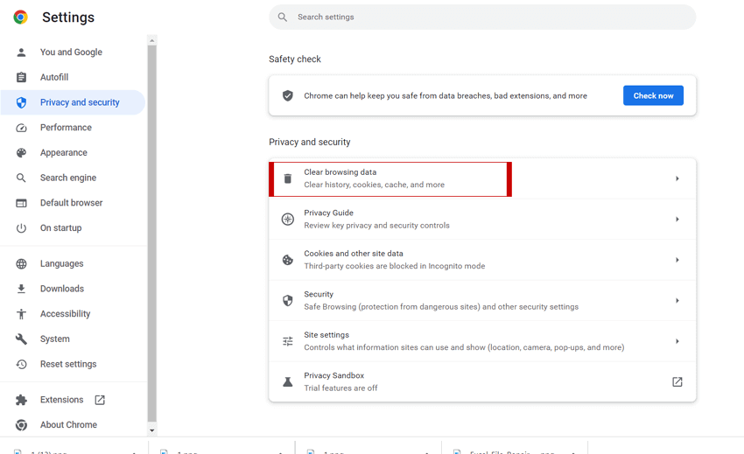Screen dimensions: 744x454
Task: Focus the Search settings input field
Action: (x=482, y=17)
